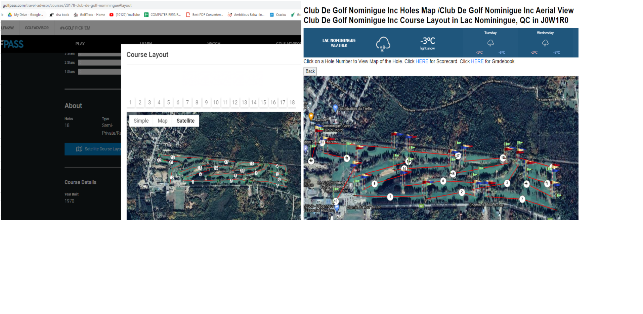This screenshot has height=314, width=643.
Task: Select hole 2 marker on aerial view map
Action: click(462, 192)
